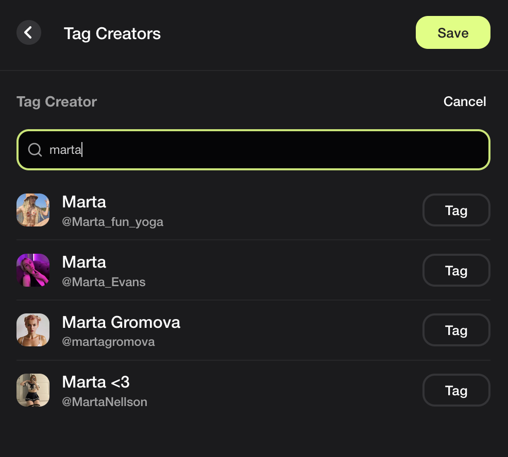Click the back arrow icon
The width and height of the screenshot is (508, 457).
pyautogui.click(x=29, y=33)
